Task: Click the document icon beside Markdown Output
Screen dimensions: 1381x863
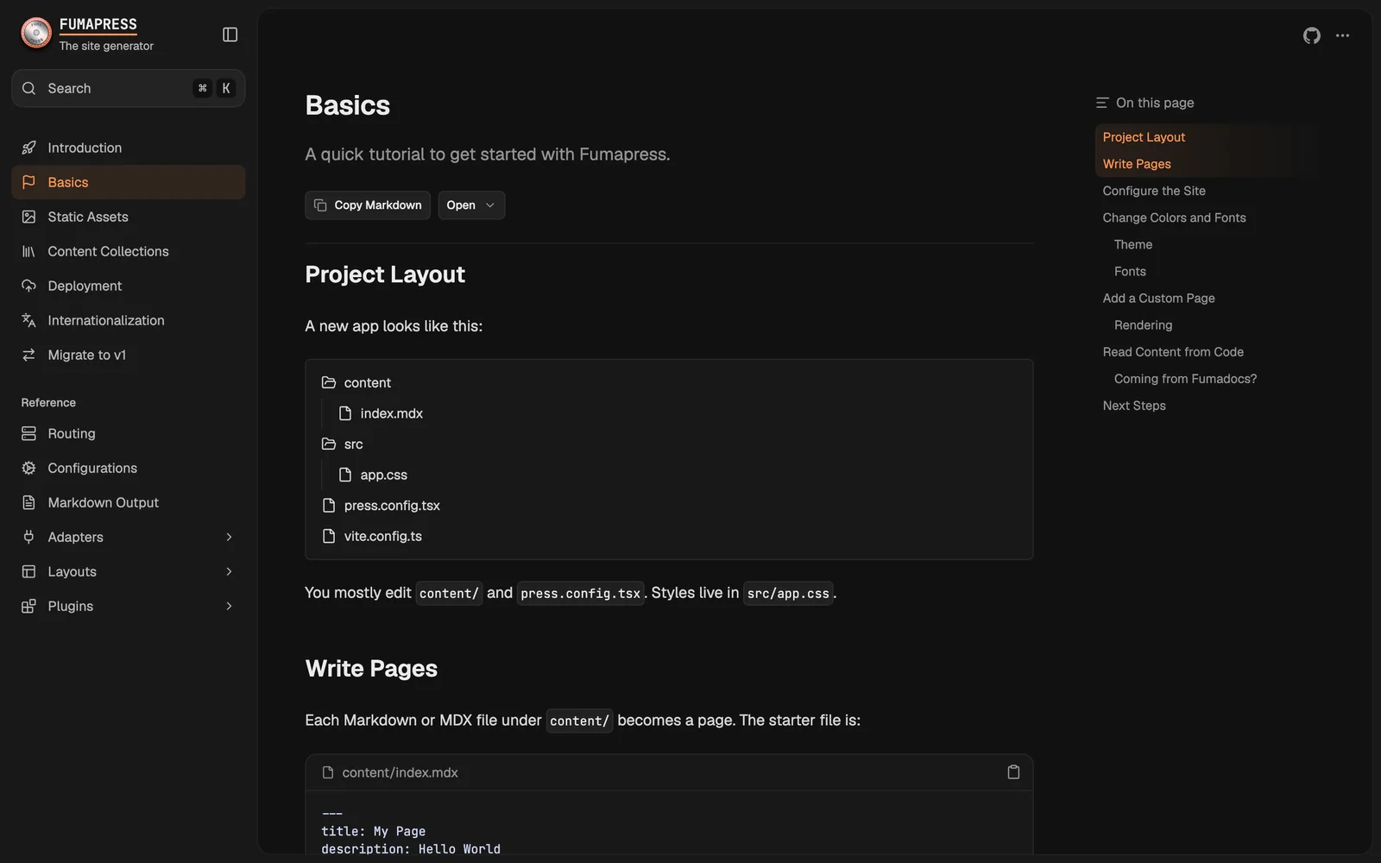Action: click(x=28, y=502)
